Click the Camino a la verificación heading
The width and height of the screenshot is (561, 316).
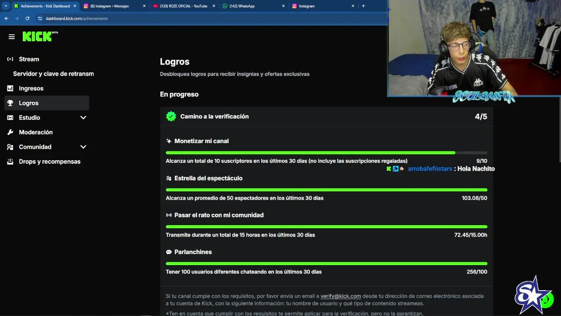(x=214, y=116)
